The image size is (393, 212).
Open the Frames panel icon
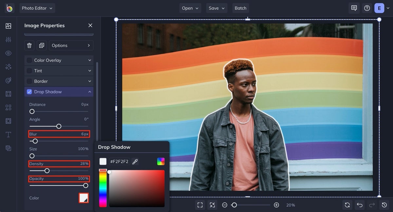coord(8,94)
